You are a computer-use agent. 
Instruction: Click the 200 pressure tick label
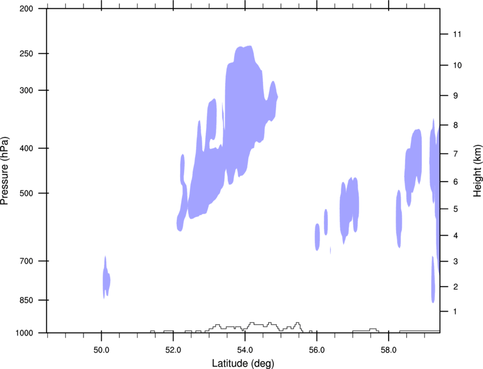[x=26, y=9]
